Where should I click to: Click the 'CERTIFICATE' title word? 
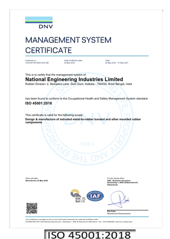pyautogui.click(x=49, y=51)
